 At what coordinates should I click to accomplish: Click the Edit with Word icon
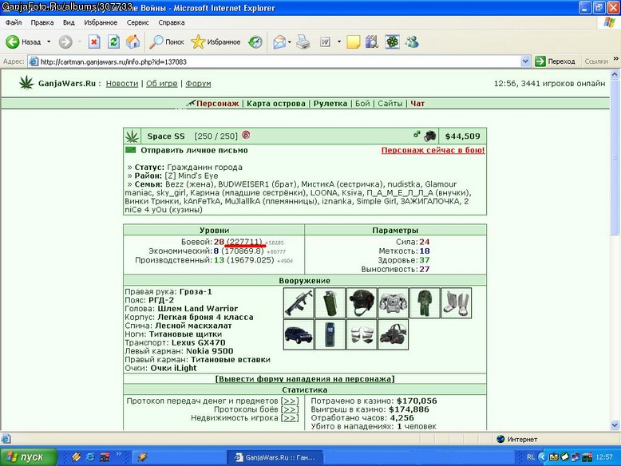pos(325,42)
